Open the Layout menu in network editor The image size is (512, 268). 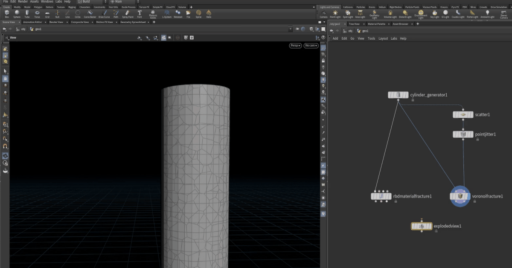click(x=383, y=38)
